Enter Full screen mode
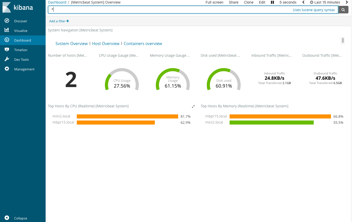Screen dimensions: 352x222 pyautogui.click(x=214, y=2)
